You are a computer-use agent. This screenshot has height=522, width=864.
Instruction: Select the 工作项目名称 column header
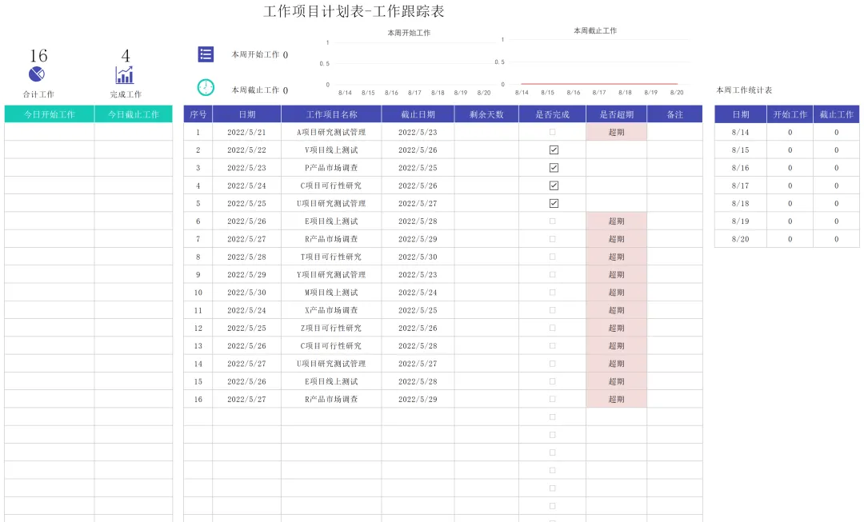coord(331,114)
